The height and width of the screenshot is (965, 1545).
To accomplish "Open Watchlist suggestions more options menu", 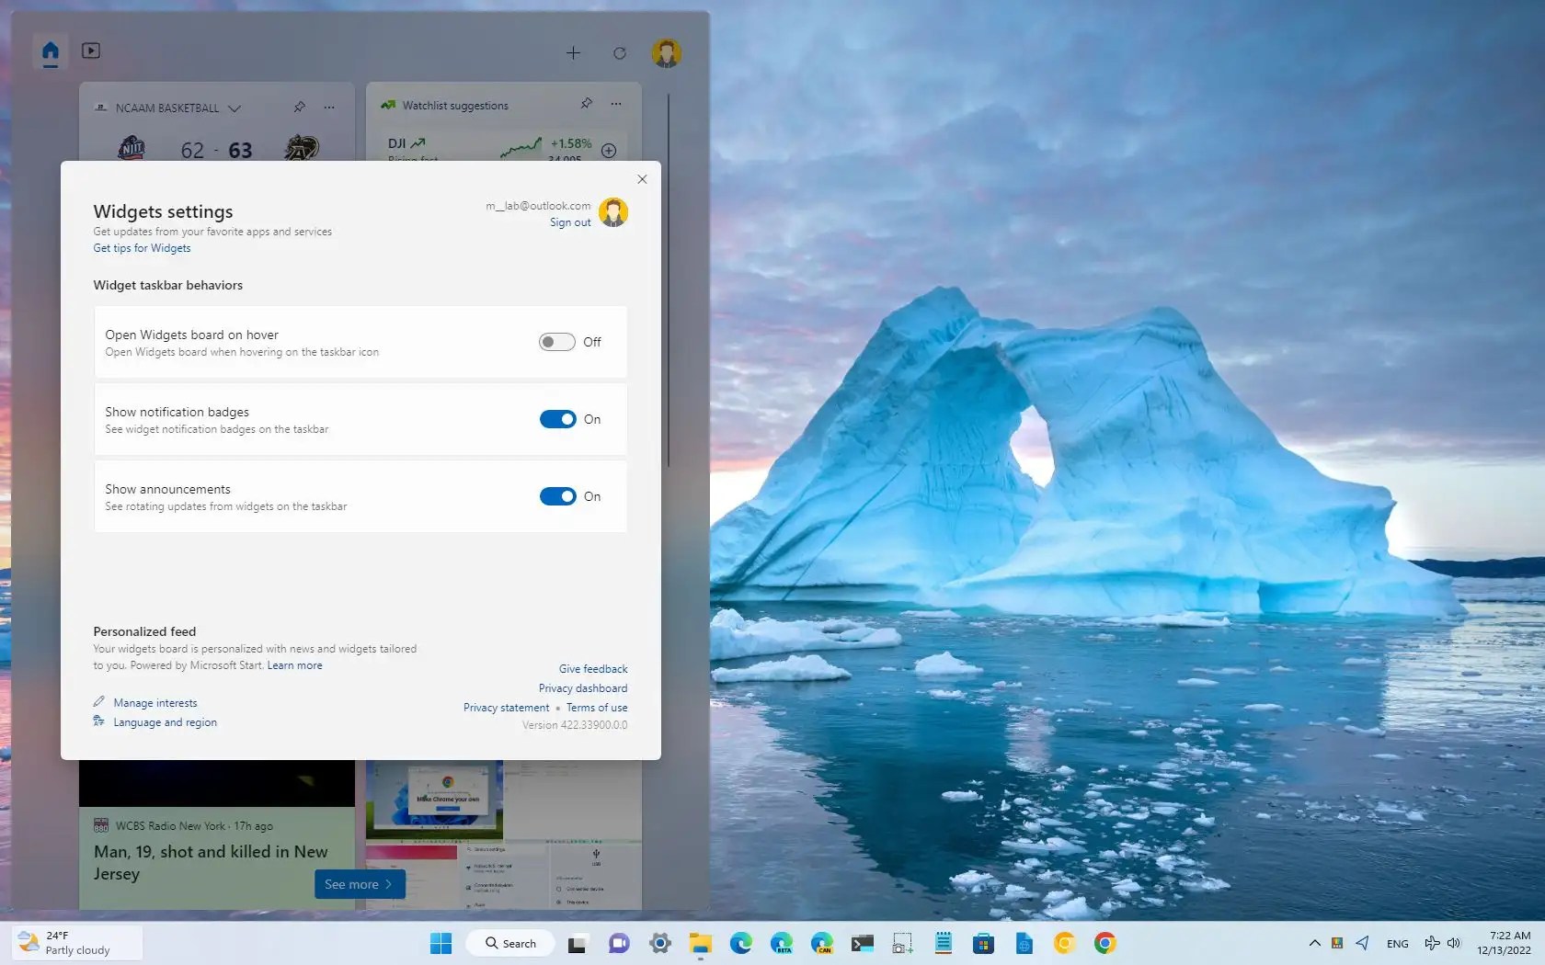I will click(614, 104).
